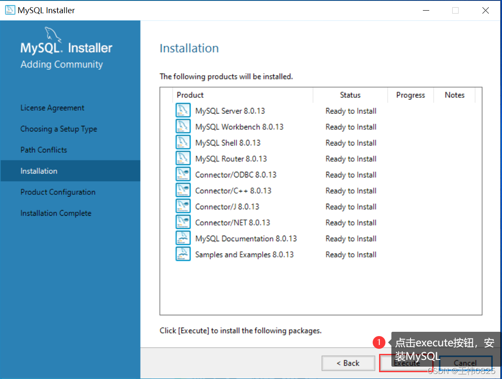This screenshot has width=502, height=379.
Task: Close the MySQL Installer window
Action: [485, 10]
